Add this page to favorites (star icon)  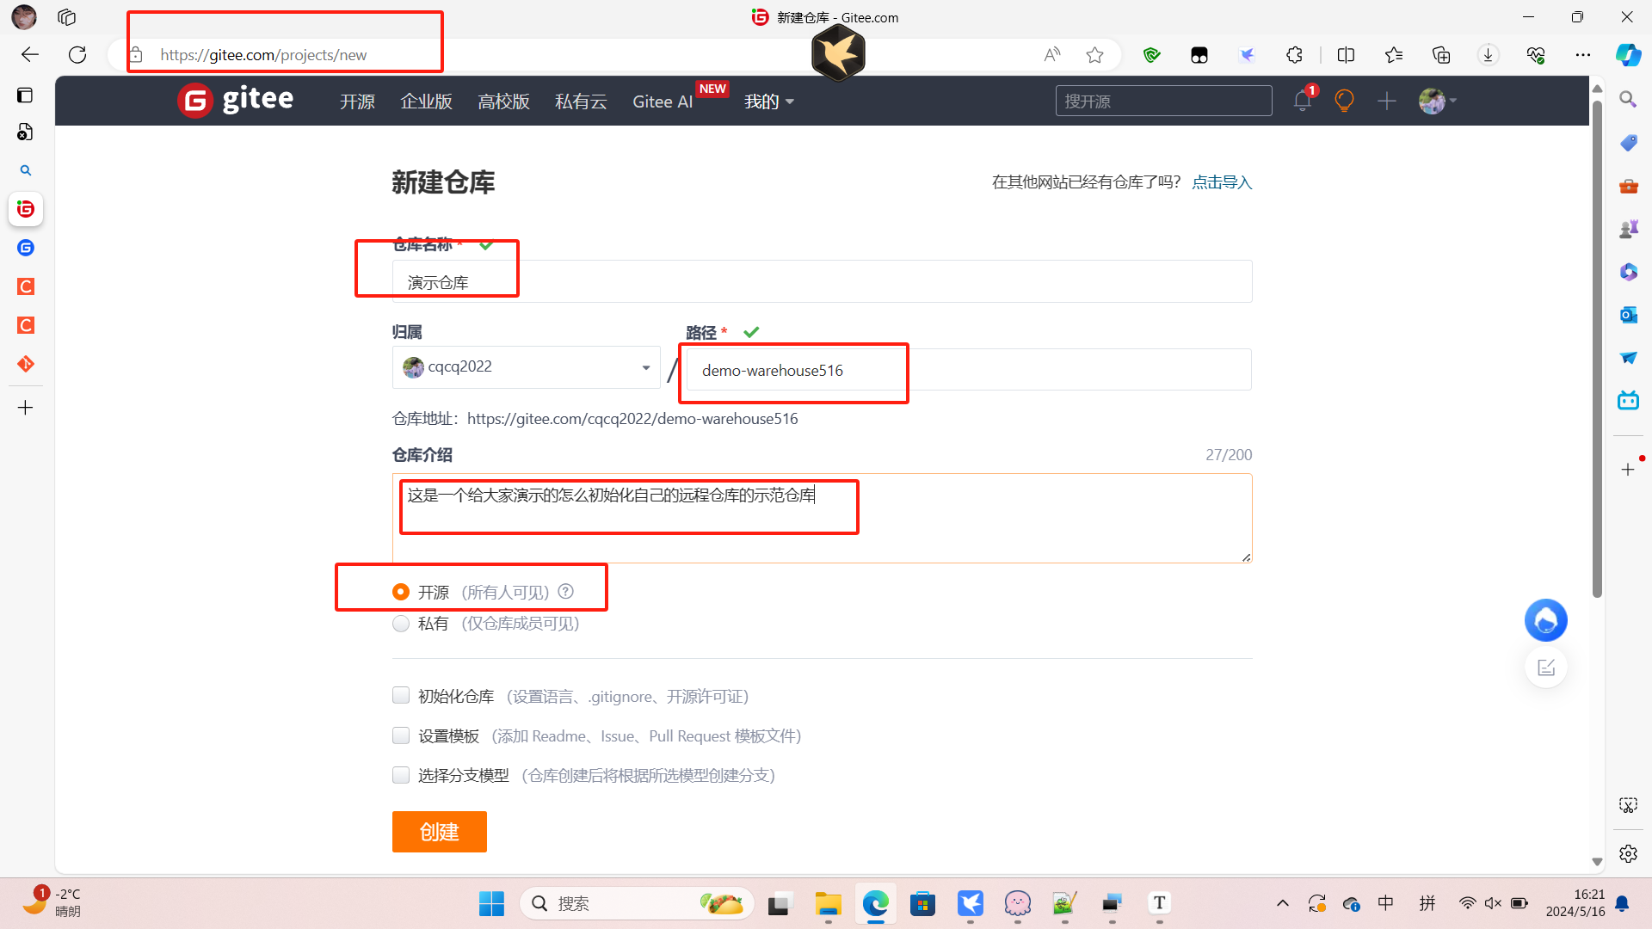coord(1094,55)
